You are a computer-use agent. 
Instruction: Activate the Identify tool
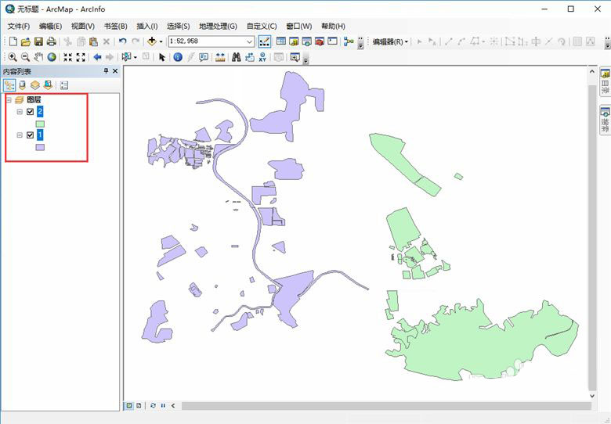(178, 57)
